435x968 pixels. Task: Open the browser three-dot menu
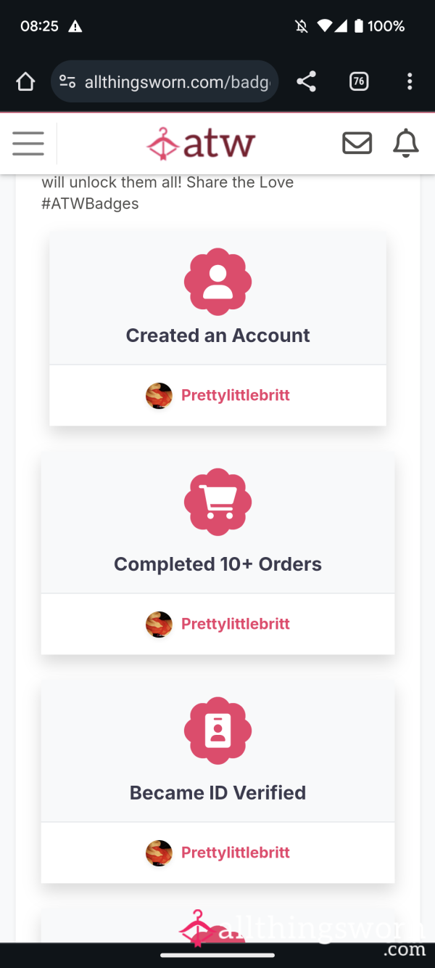pyautogui.click(x=410, y=82)
